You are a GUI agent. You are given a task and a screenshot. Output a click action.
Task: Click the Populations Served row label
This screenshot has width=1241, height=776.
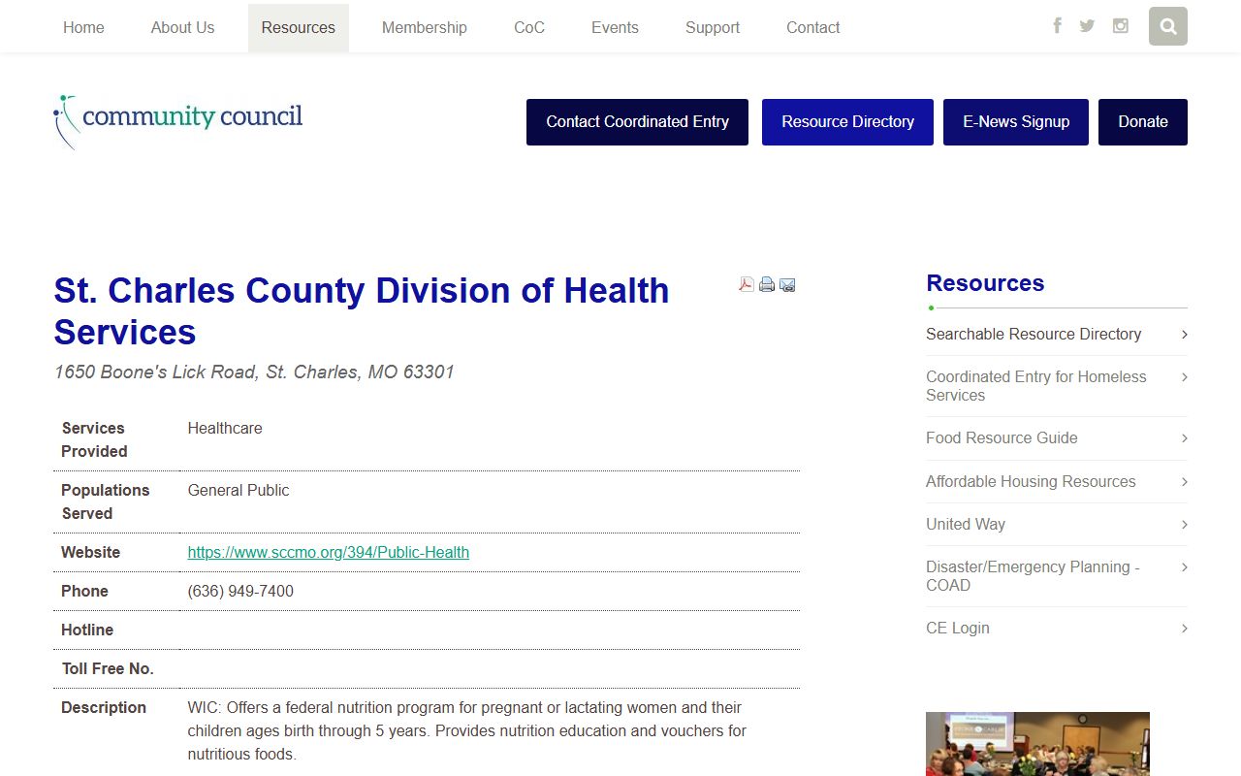[x=105, y=501]
